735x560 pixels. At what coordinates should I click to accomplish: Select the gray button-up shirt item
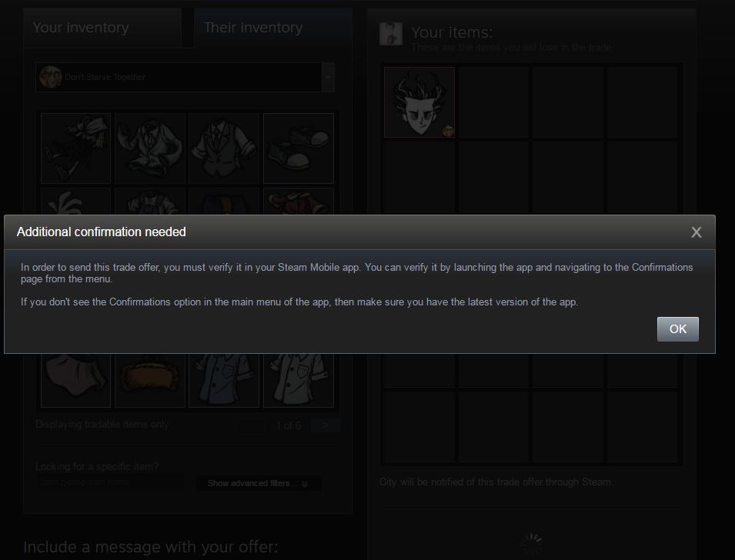pyautogui.click(x=299, y=380)
